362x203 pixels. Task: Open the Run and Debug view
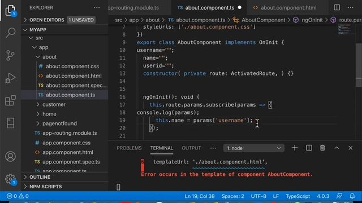pyautogui.click(x=10, y=78)
